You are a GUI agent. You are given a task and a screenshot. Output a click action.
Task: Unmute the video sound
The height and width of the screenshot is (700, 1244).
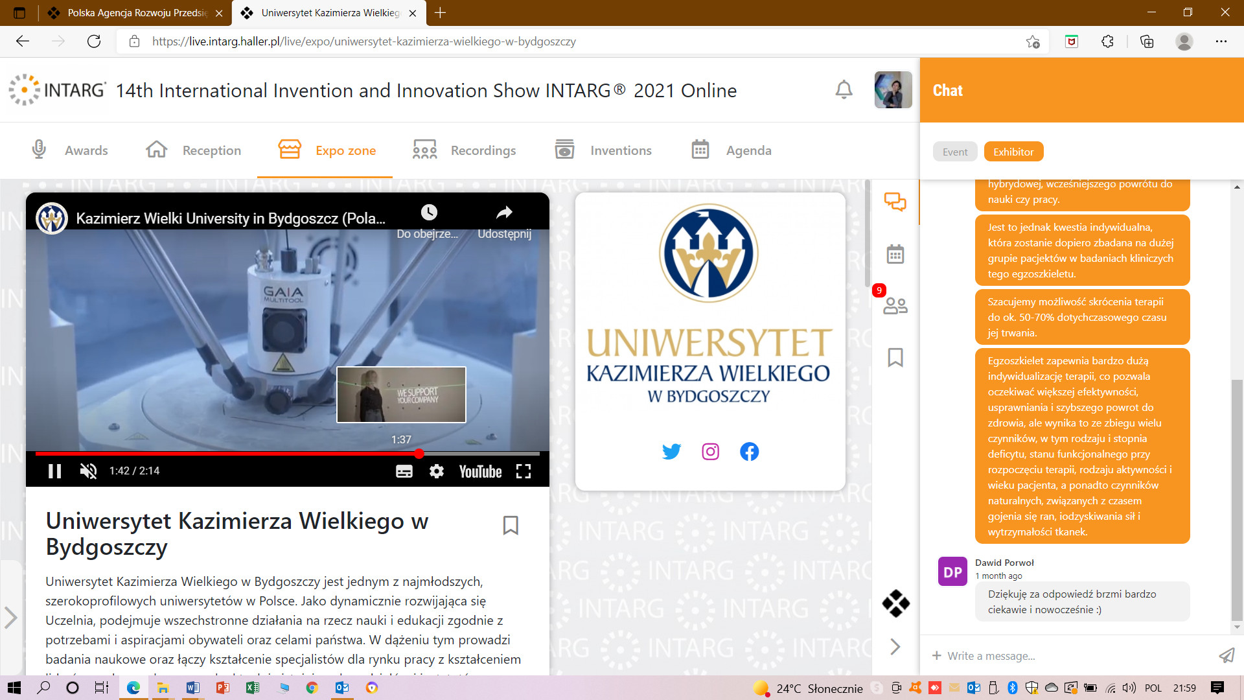pos(88,471)
